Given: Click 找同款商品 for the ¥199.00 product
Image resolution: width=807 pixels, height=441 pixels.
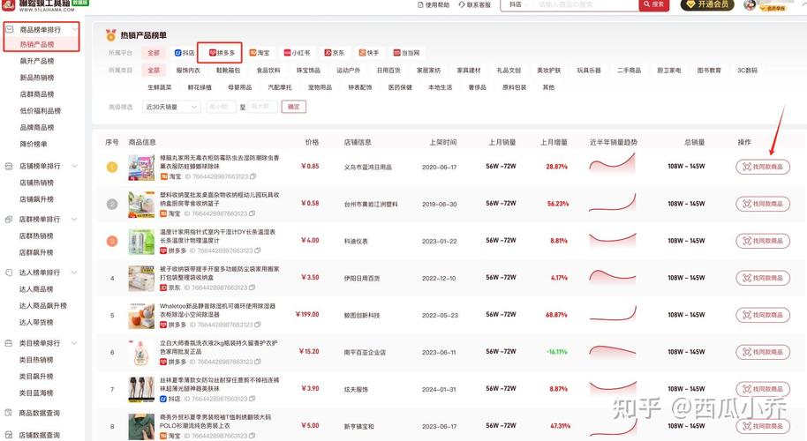Looking at the screenshot, I should tap(763, 315).
